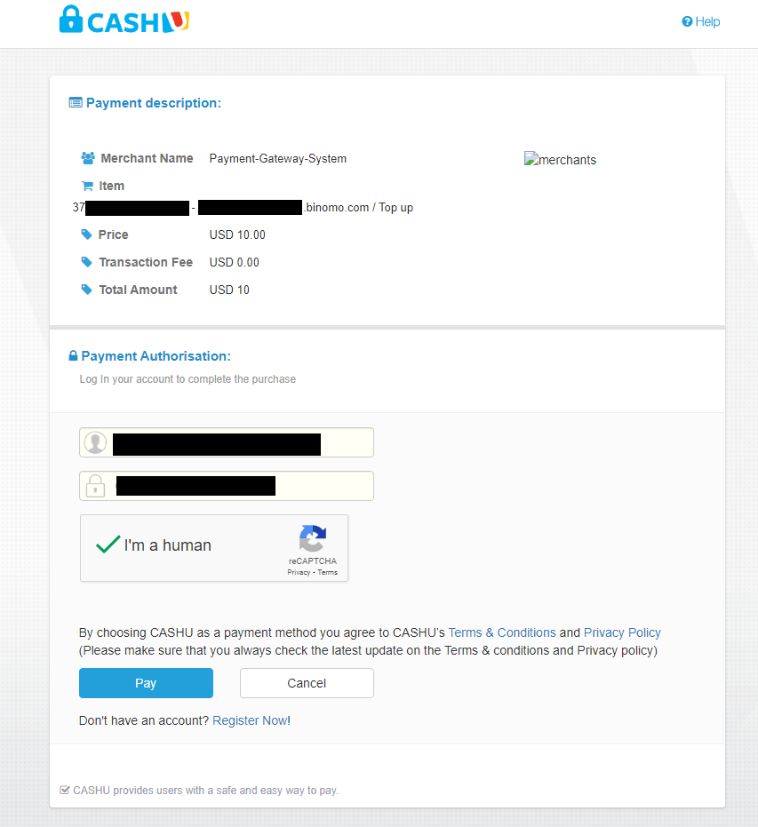Image resolution: width=758 pixels, height=827 pixels.
Task: Click the price tag icon beside Price
Action: 86,235
